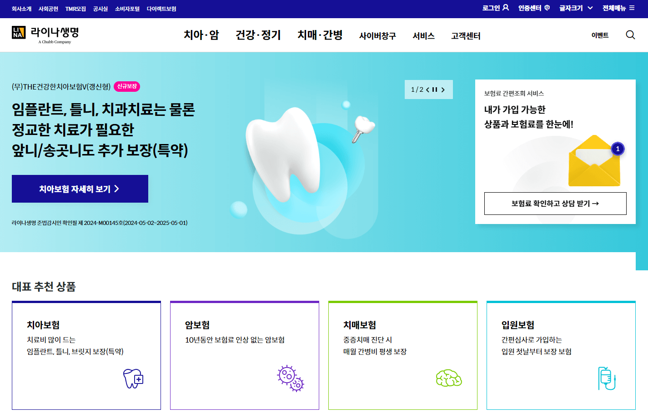Select the 입원보험 product card title

point(518,325)
